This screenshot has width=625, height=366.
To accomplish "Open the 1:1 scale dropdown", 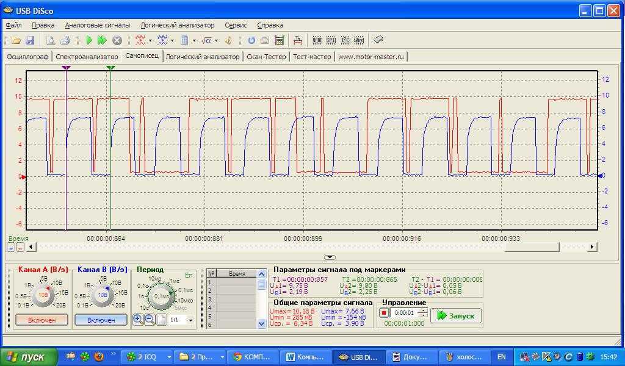I will [190, 320].
